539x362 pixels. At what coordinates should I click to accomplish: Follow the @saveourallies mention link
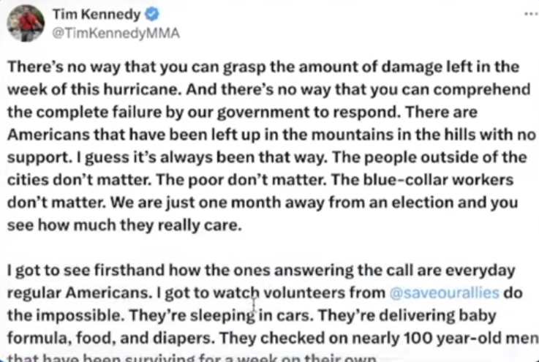pos(445,293)
